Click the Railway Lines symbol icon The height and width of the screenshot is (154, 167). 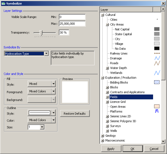(x=157, y=53)
